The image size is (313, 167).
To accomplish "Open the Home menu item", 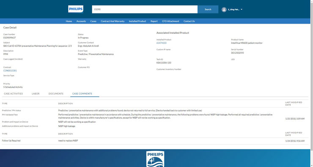I will 69,21.
